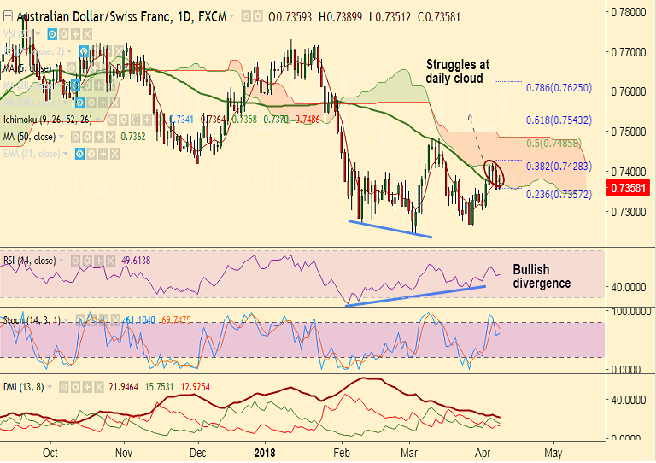The width and height of the screenshot is (656, 463).
Task: Click the Apr label on time axis
Action: (483, 453)
